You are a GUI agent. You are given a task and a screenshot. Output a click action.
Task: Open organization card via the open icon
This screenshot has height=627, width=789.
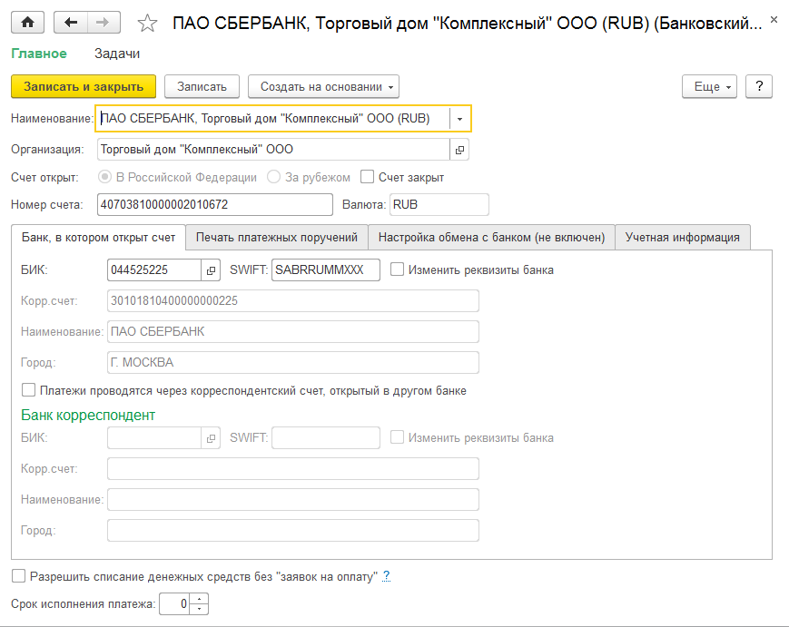pos(459,150)
